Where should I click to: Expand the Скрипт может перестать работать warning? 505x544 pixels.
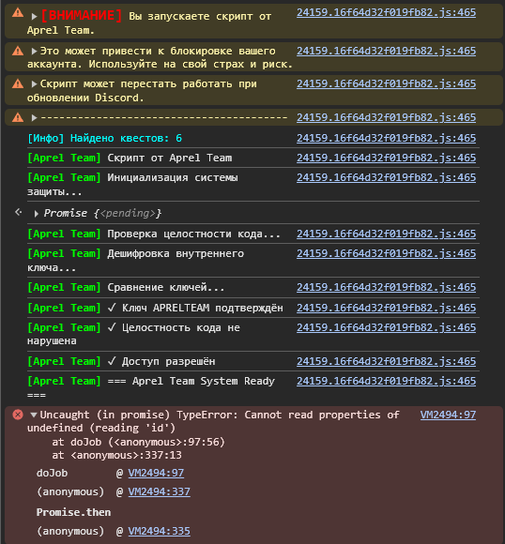(x=34, y=84)
